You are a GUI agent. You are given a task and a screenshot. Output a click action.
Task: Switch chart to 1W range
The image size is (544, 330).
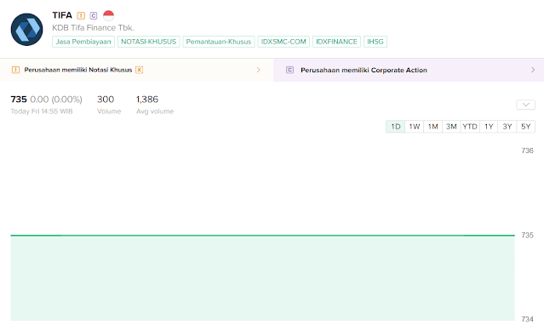pos(415,127)
